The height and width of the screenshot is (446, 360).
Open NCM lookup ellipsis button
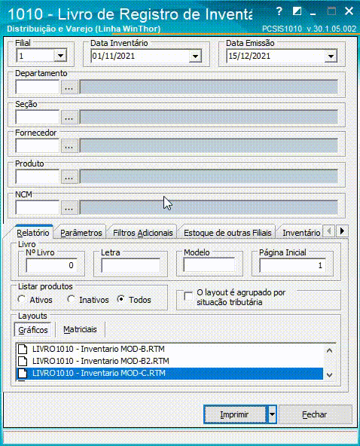click(x=69, y=208)
